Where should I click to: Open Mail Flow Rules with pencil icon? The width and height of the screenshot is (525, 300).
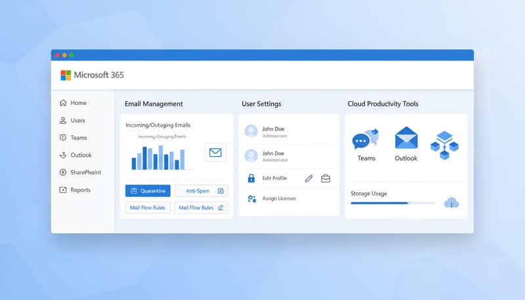(x=201, y=207)
